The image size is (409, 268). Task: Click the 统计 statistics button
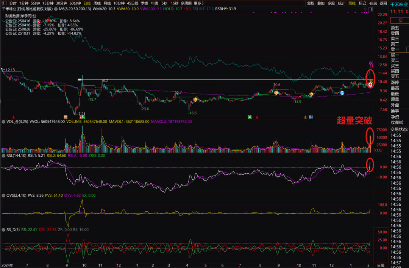342,3
